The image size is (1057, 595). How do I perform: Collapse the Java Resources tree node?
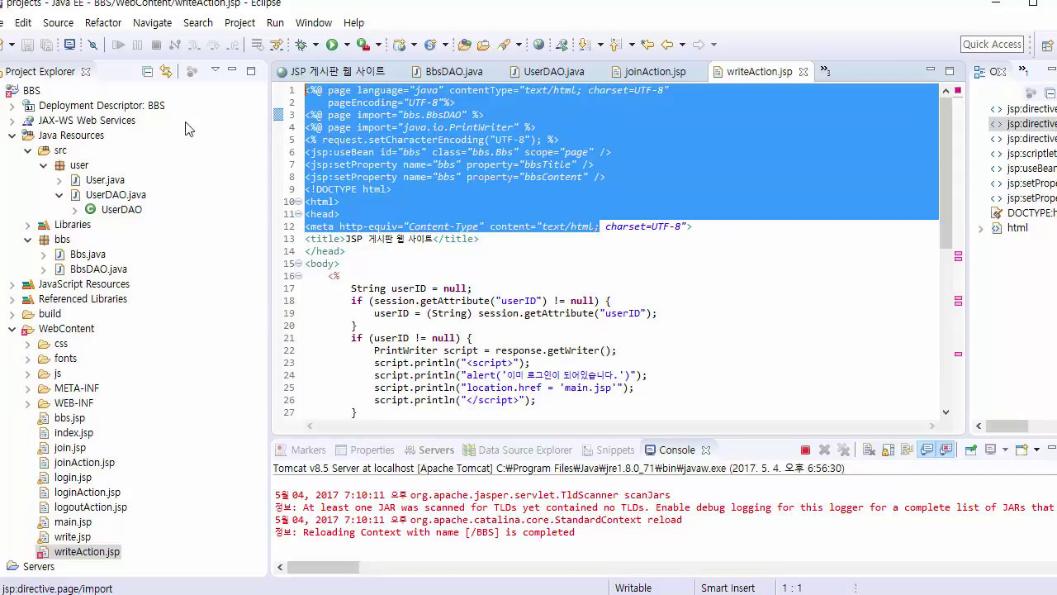click(x=12, y=136)
